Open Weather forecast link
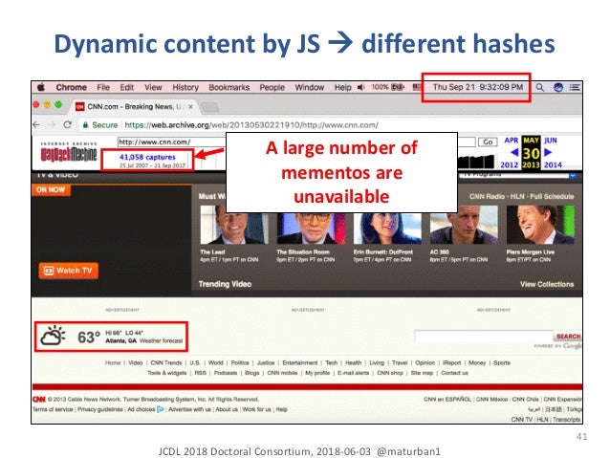Screen dimensions: 610x458 pyautogui.click(x=161, y=341)
